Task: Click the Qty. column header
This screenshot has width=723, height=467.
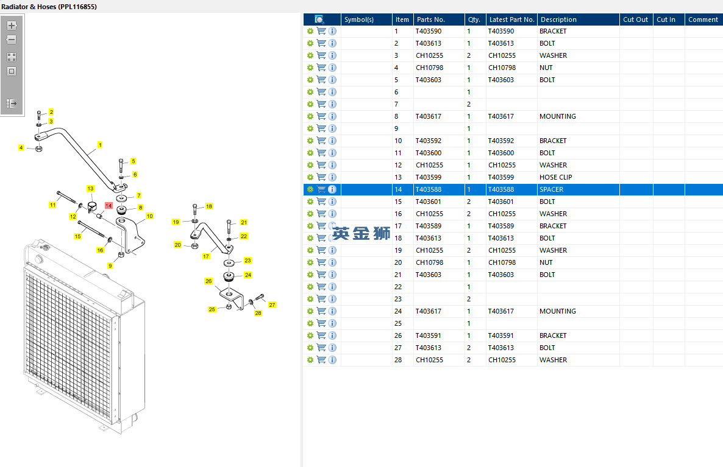Action: [x=474, y=19]
